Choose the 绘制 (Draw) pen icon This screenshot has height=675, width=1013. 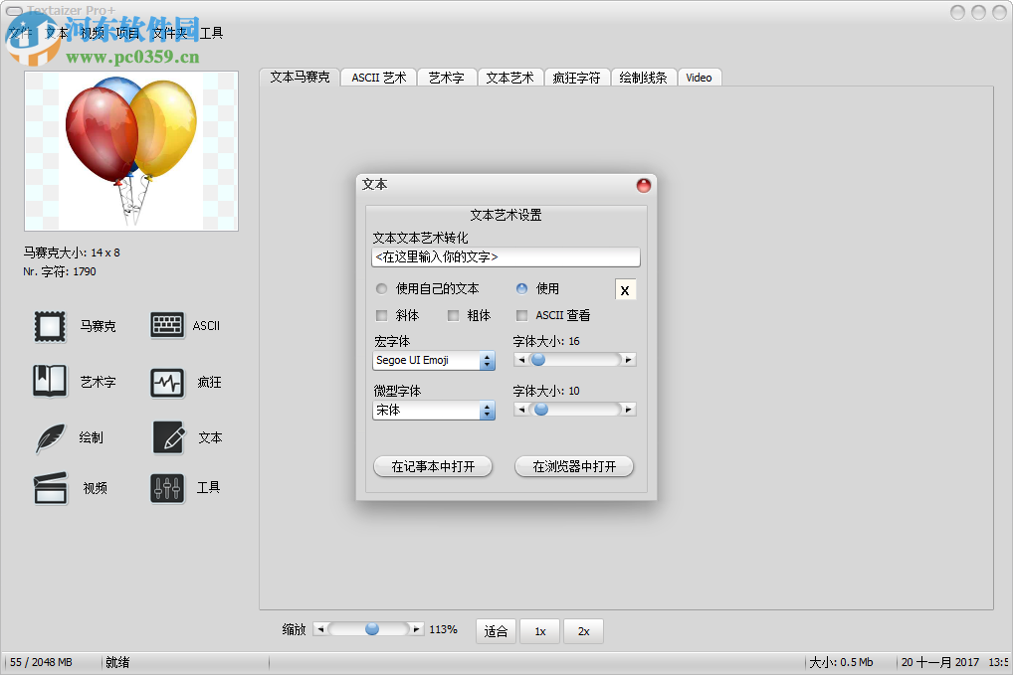[x=50, y=437]
